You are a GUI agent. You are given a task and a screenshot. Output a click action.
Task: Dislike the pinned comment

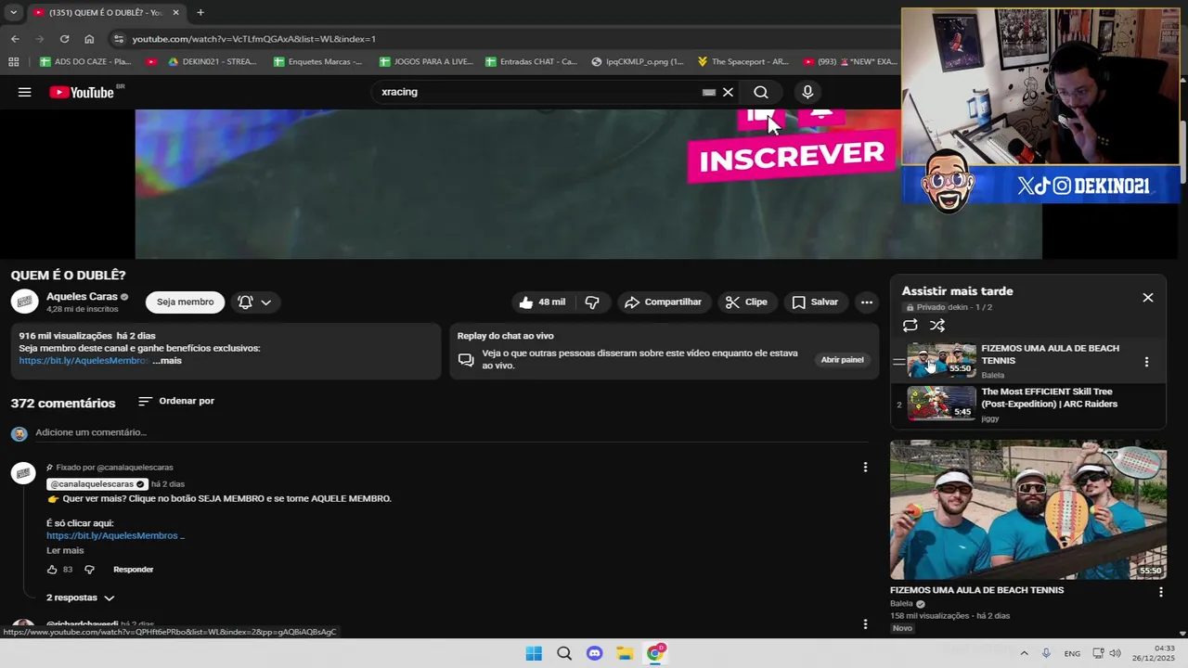click(89, 570)
